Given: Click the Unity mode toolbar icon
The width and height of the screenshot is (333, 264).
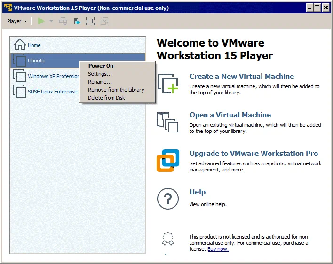Looking at the screenshot, I should [104, 21].
